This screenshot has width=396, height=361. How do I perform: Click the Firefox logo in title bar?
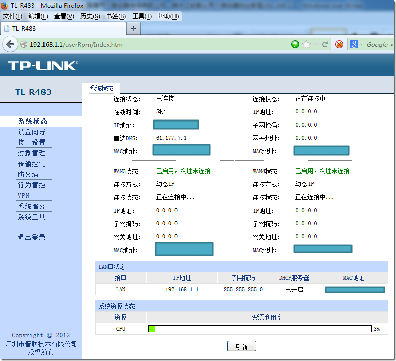click(4, 5)
